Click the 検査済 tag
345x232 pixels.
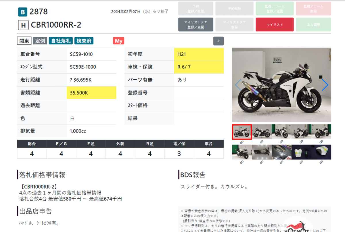click(84, 41)
